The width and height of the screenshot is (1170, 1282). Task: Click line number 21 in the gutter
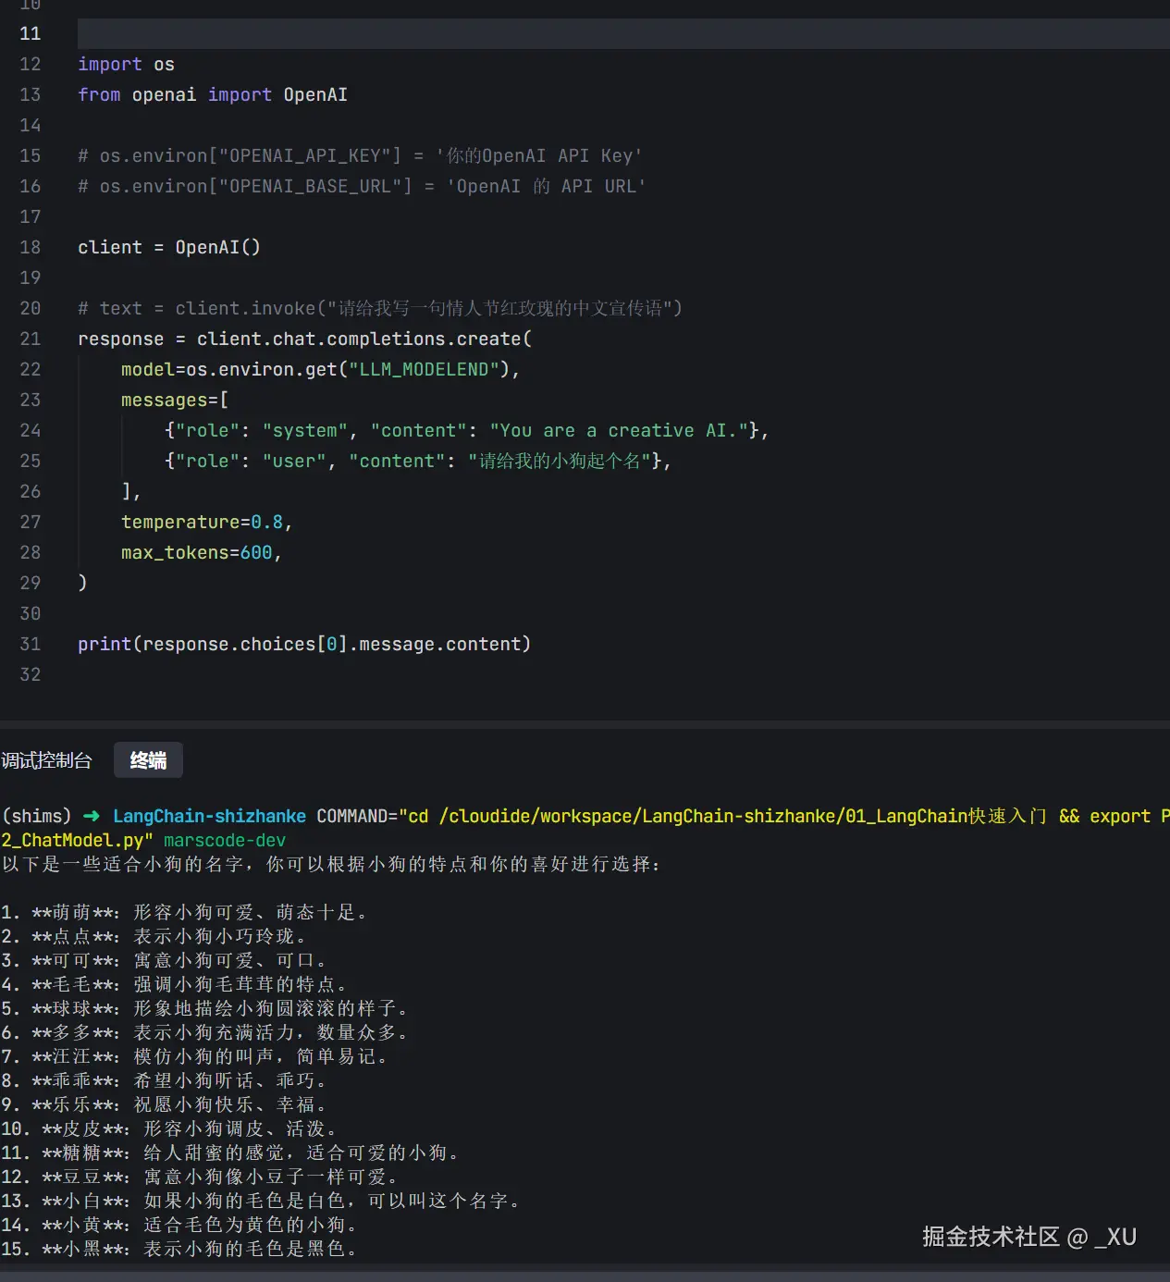pos(31,339)
